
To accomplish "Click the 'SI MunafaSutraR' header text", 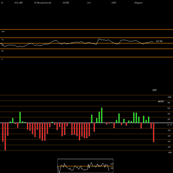I will [43, 3].
